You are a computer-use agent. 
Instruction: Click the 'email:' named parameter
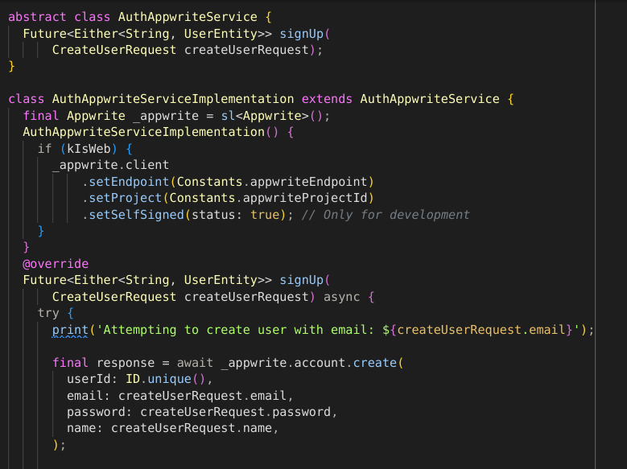point(89,396)
